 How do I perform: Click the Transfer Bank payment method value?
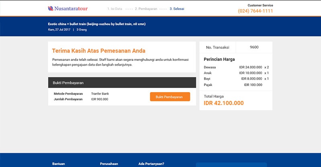pos(100,94)
